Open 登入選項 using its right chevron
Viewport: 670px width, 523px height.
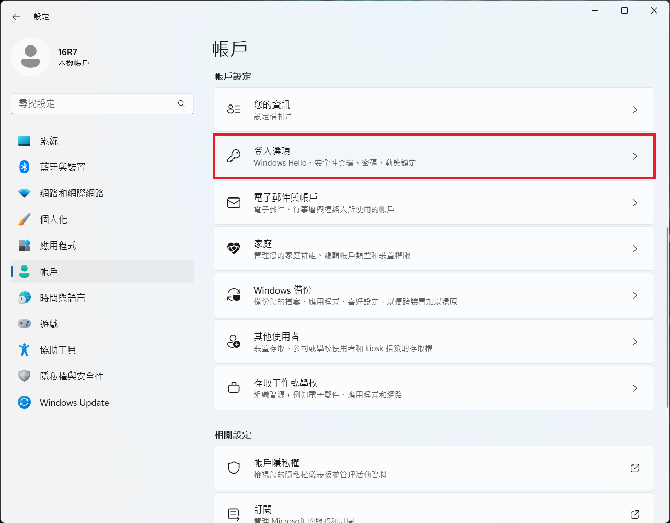point(635,156)
